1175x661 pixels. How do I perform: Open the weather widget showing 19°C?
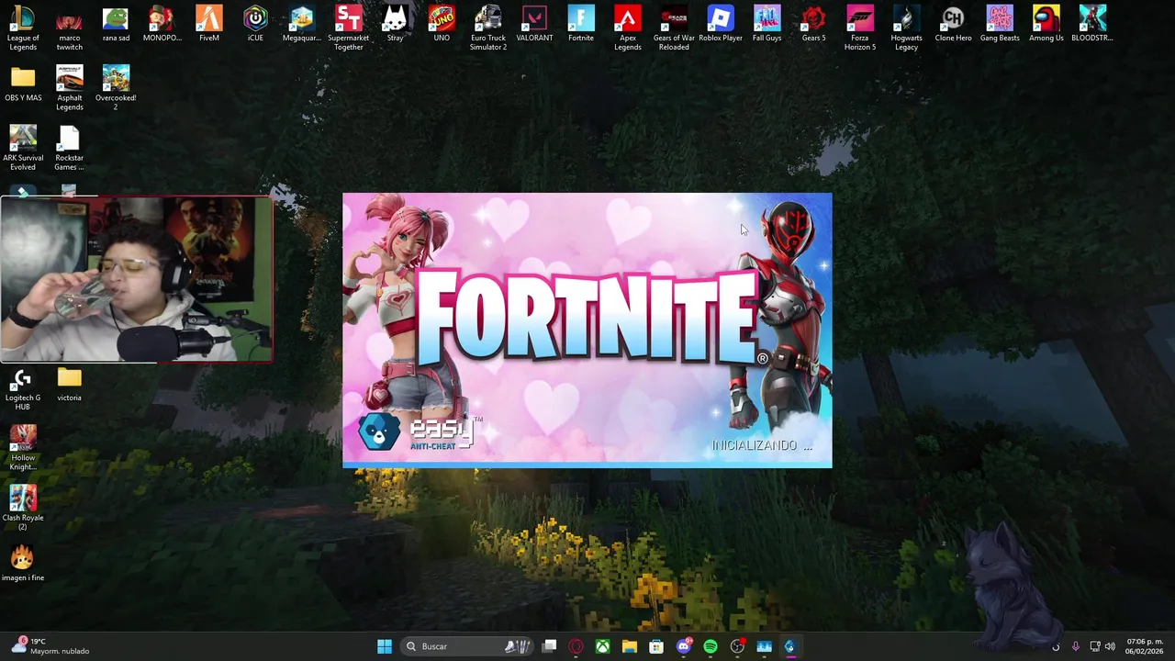coord(50,646)
